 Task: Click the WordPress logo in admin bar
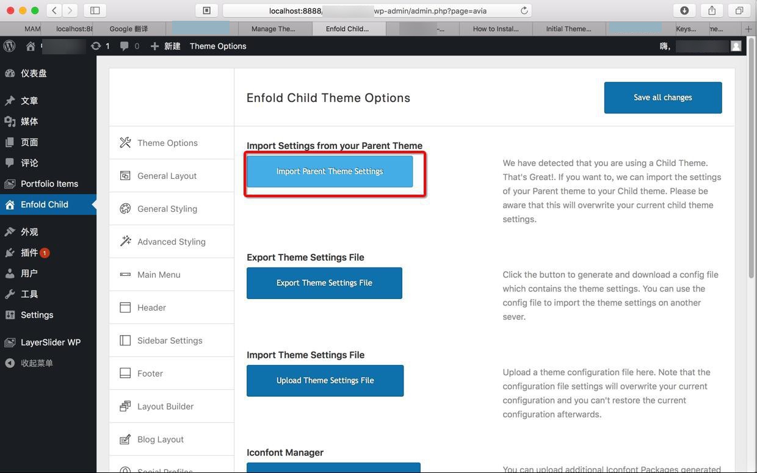tap(9, 46)
